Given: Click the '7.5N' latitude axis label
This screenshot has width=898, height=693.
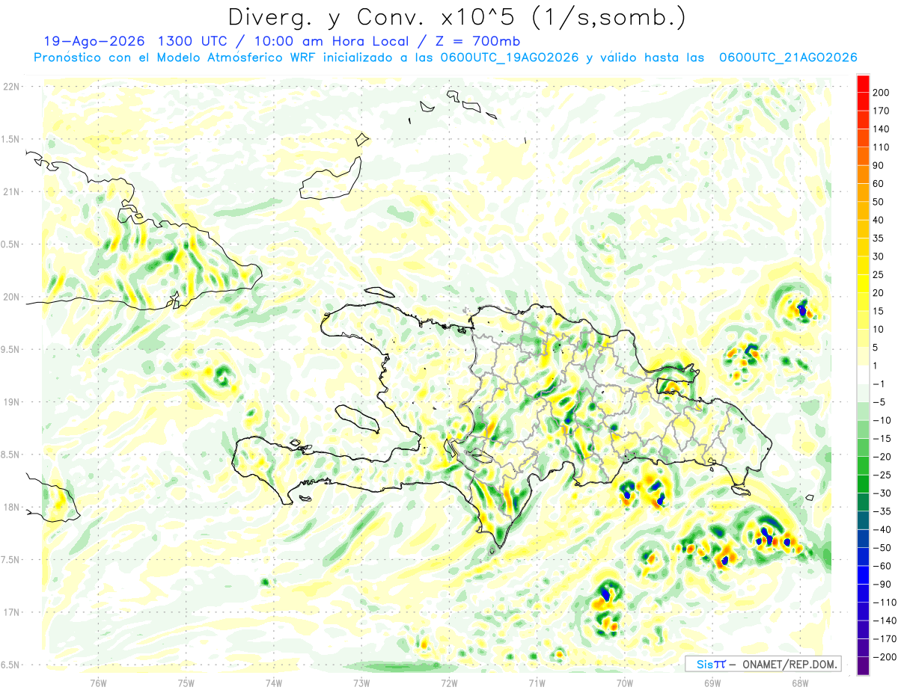Looking at the screenshot, I should 10,560.
